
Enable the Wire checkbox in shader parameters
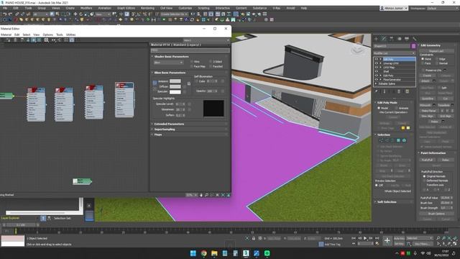click(x=192, y=62)
